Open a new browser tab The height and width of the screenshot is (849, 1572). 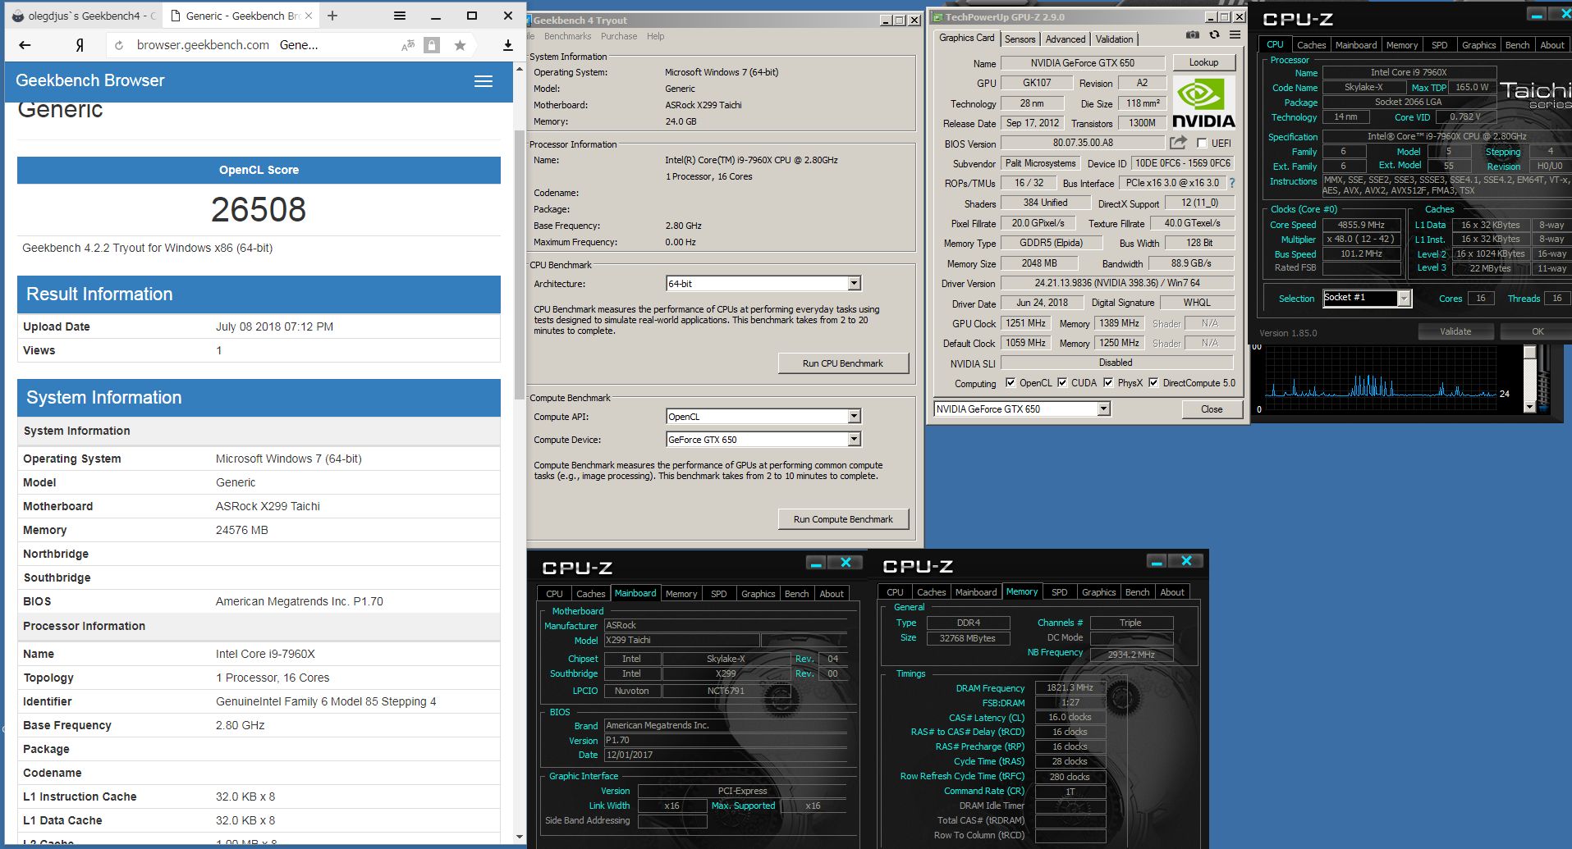[332, 16]
